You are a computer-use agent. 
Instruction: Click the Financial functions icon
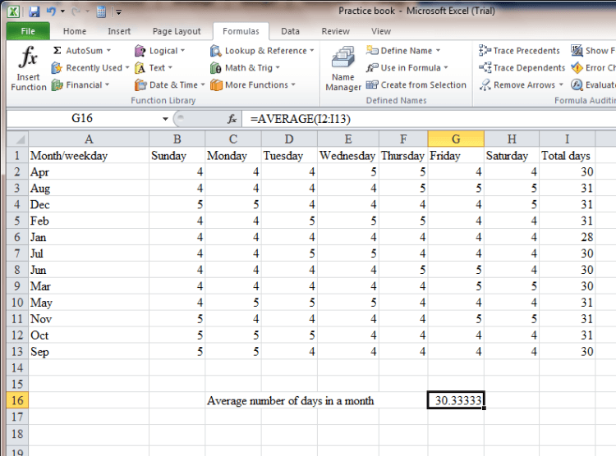(57, 84)
